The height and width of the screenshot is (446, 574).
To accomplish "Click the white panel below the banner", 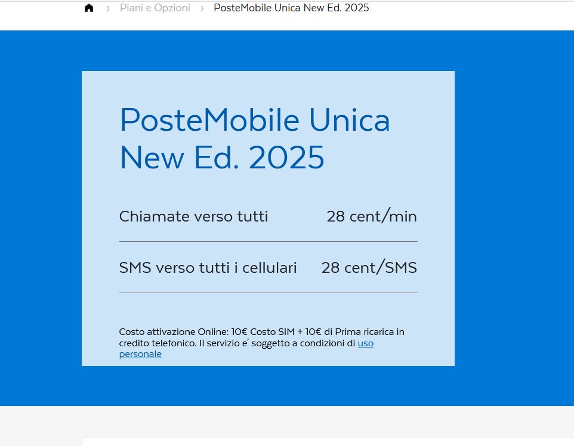I will coord(328,442).
